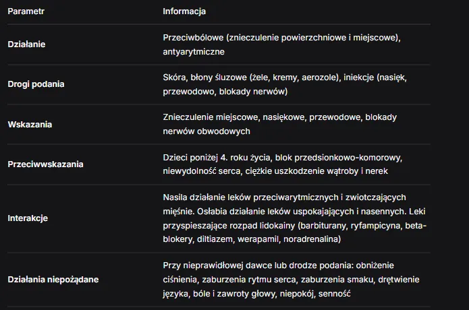Screen dimensions: 469x310
Task: Click the text przewodowo, blokady nerwów
Action: [x=225, y=92]
